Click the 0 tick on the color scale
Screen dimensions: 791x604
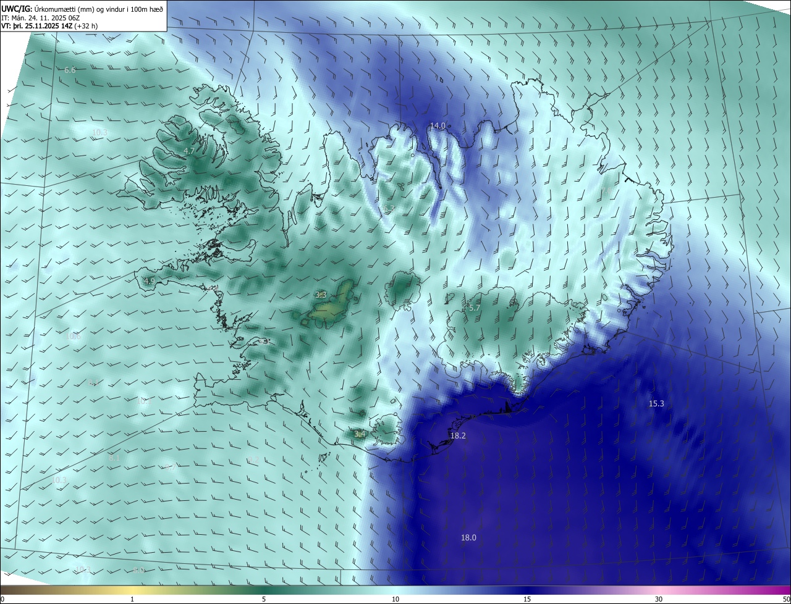(x=2, y=599)
